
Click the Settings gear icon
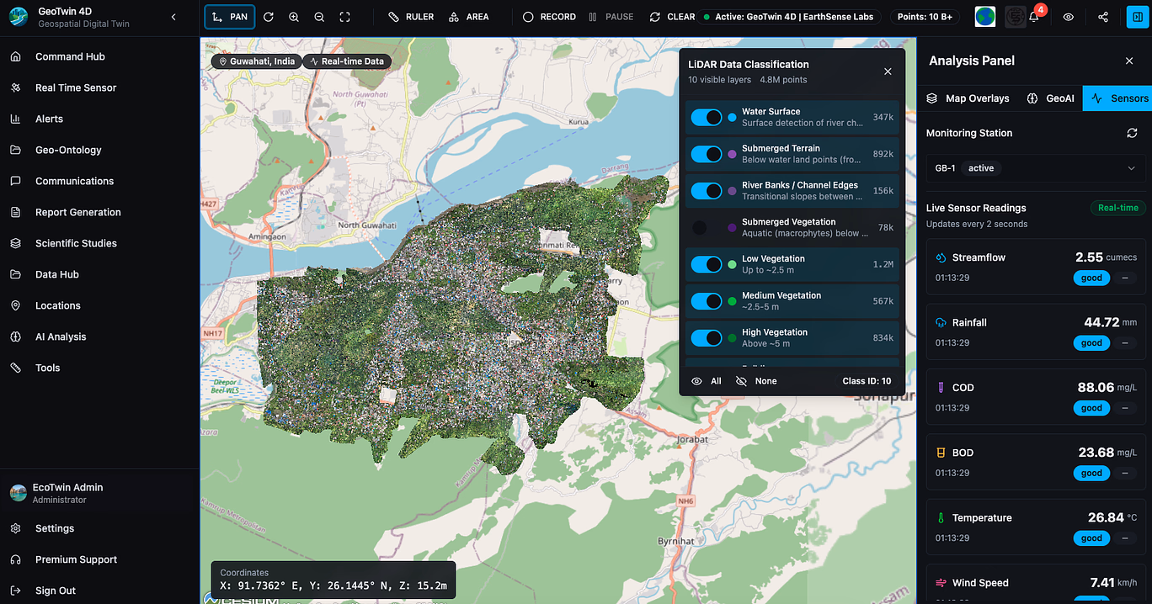tap(15, 528)
